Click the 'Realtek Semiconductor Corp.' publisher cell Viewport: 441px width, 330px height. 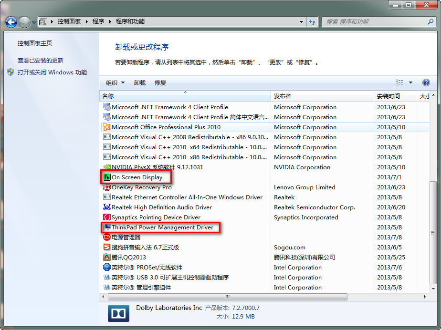(315, 207)
